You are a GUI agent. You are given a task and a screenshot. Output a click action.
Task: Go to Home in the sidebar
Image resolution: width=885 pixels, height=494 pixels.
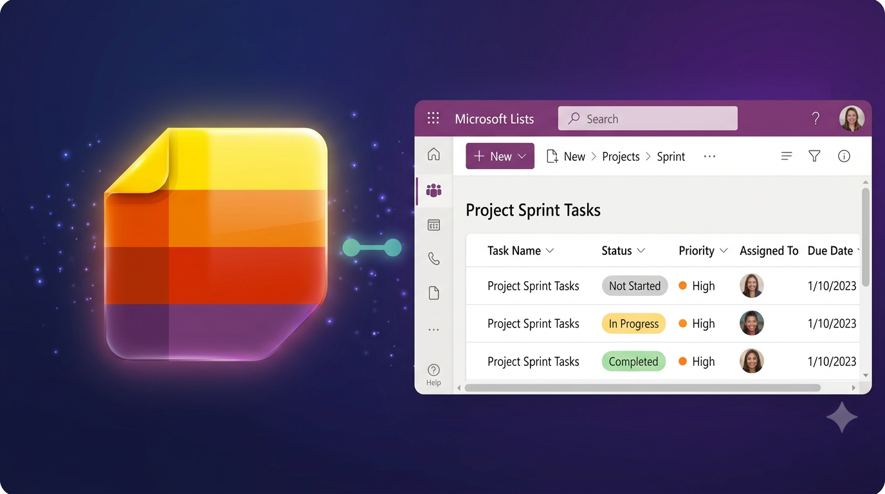click(434, 154)
